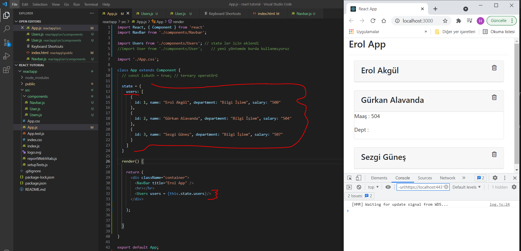Open the Source Control view

pyautogui.click(x=7, y=43)
